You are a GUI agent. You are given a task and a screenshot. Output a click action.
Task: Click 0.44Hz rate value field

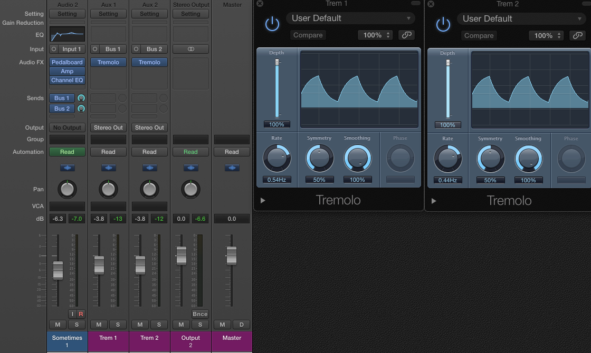(x=448, y=180)
